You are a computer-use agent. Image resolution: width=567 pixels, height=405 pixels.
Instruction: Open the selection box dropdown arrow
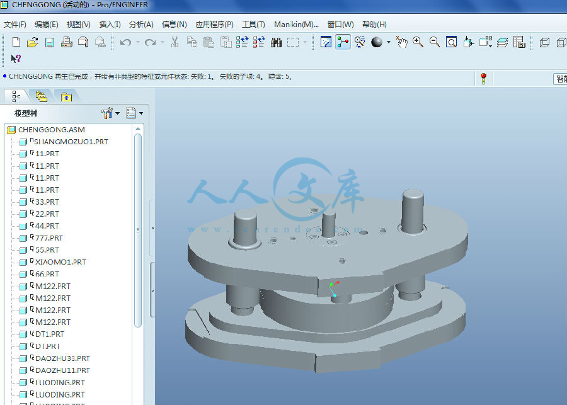pyautogui.click(x=305, y=42)
